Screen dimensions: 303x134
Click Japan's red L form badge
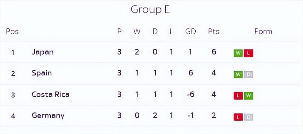pyautogui.click(x=248, y=53)
